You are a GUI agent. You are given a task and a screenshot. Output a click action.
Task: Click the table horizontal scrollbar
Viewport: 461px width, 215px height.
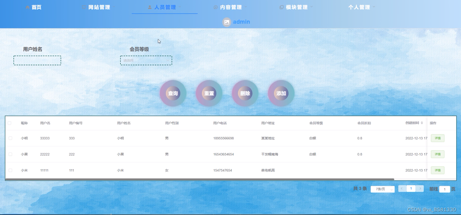point(200,180)
